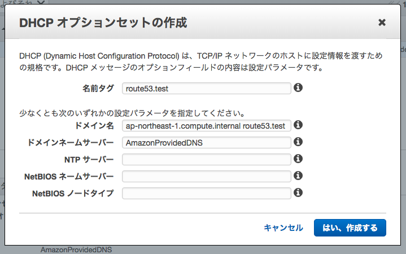
Task: Click the 名前タグ label text
Action: click(98, 88)
